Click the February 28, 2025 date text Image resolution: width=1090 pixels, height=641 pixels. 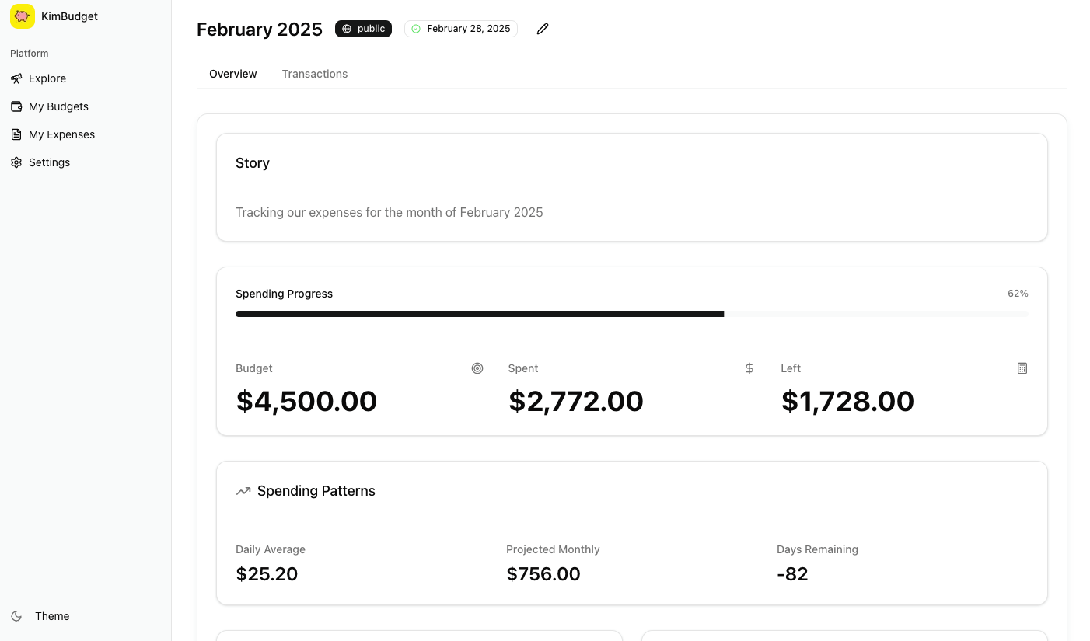click(469, 29)
